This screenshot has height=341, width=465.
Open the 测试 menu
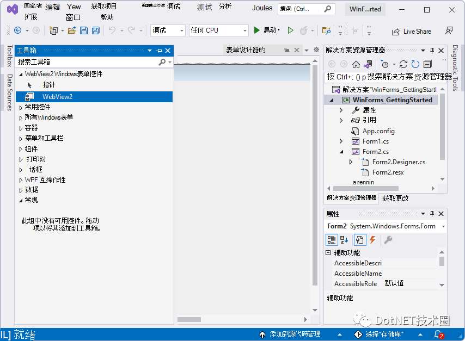(205, 7)
